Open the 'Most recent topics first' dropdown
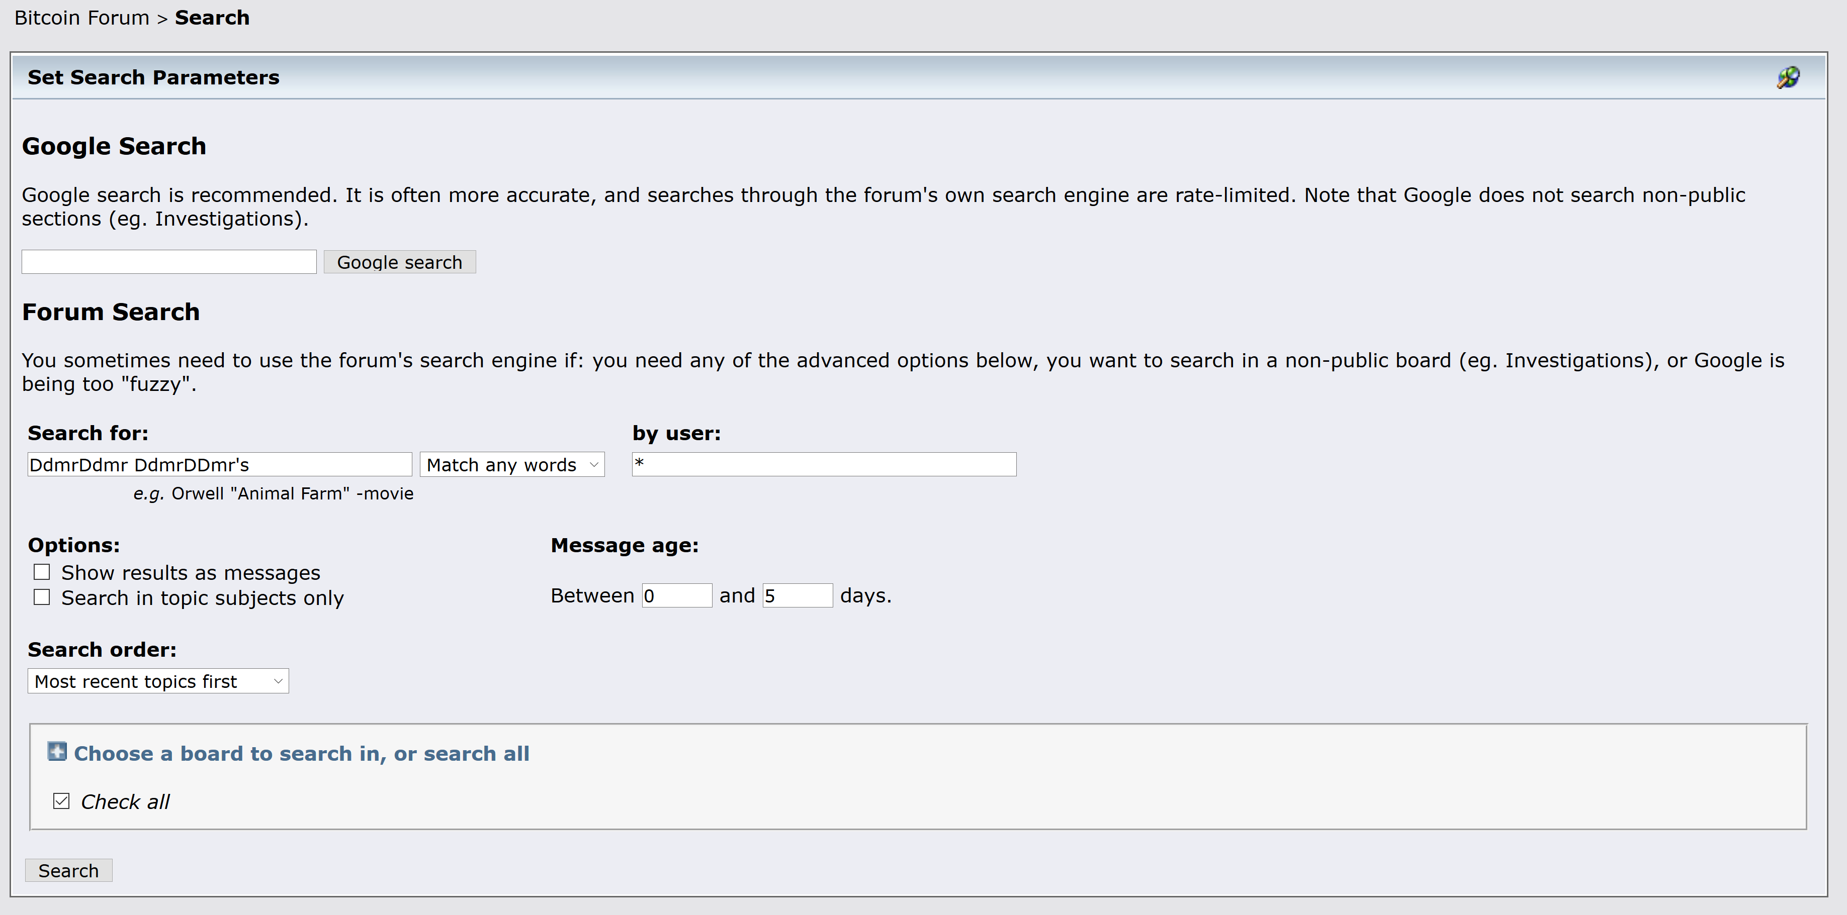Image resolution: width=1847 pixels, height=915 pixels. (x=158, y=681)
